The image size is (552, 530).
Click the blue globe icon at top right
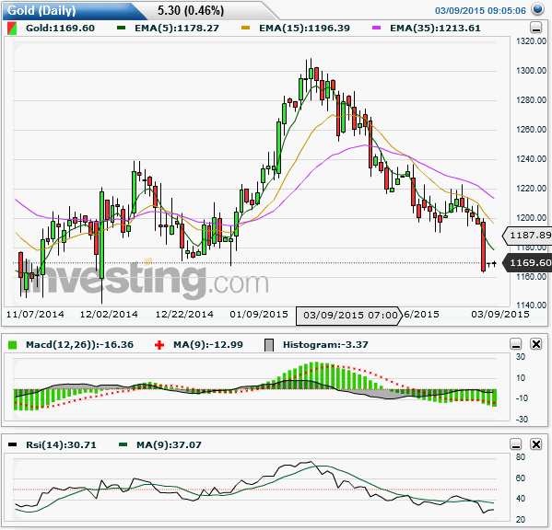point(537,9)
